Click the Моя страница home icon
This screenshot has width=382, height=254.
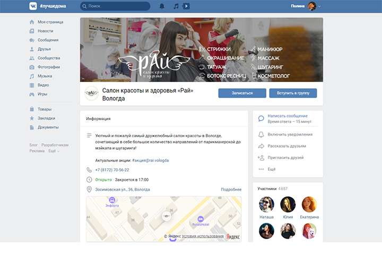32,22
